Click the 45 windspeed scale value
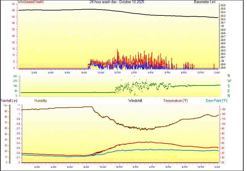The height and width of the screenshot is (171, 247). click(13, 10)
